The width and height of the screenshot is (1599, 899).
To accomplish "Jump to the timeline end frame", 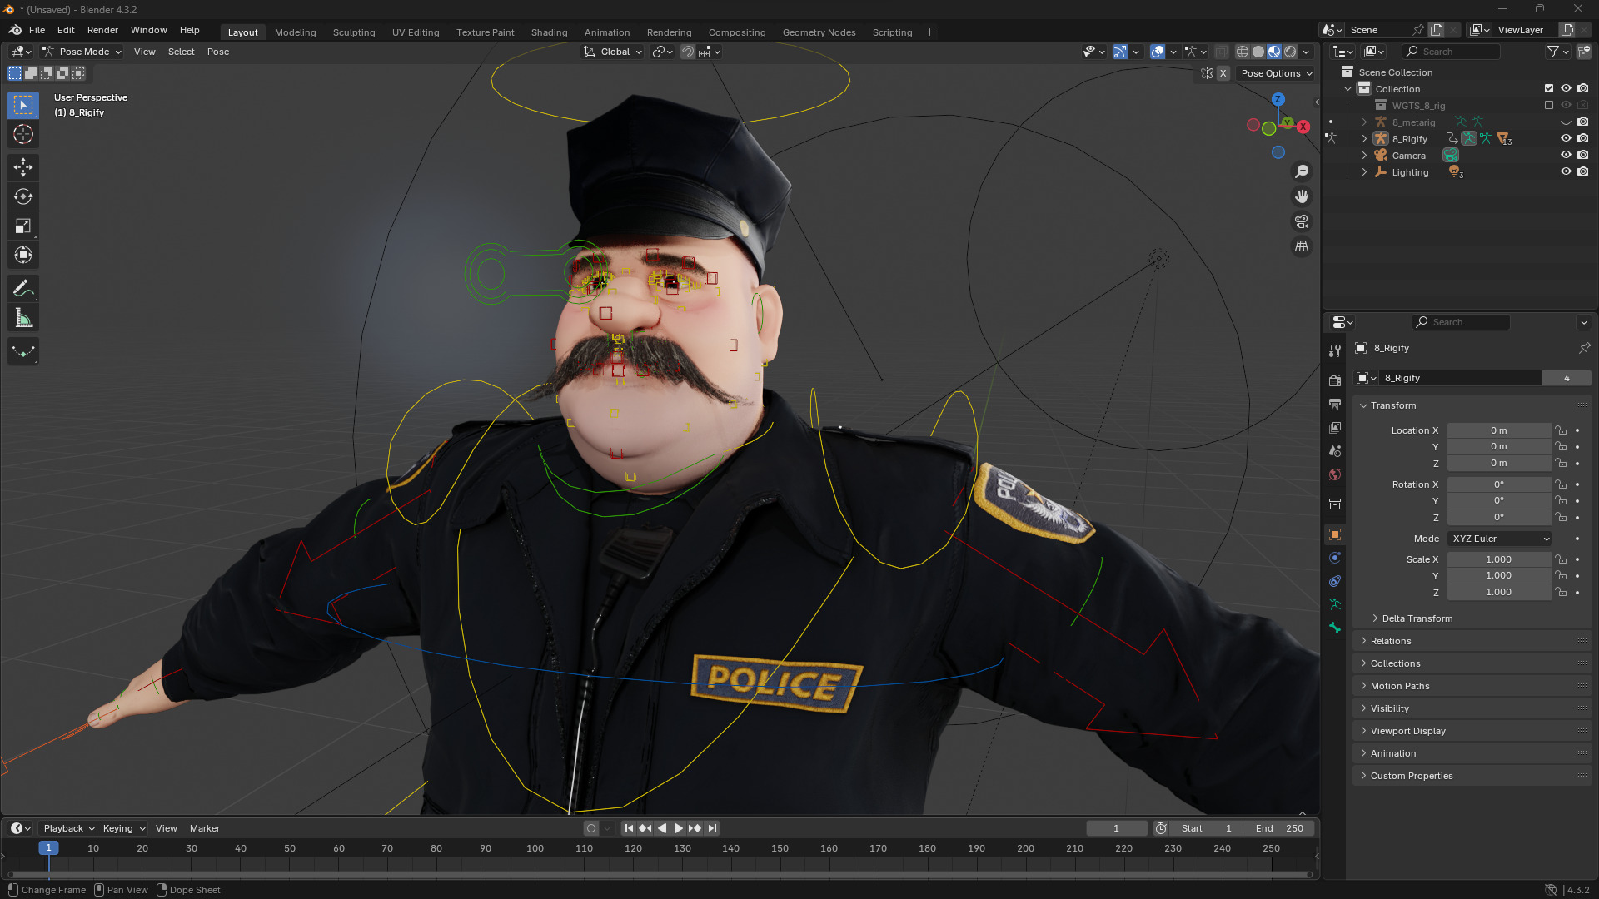I will pyautogui.click(x=712, y=828).
